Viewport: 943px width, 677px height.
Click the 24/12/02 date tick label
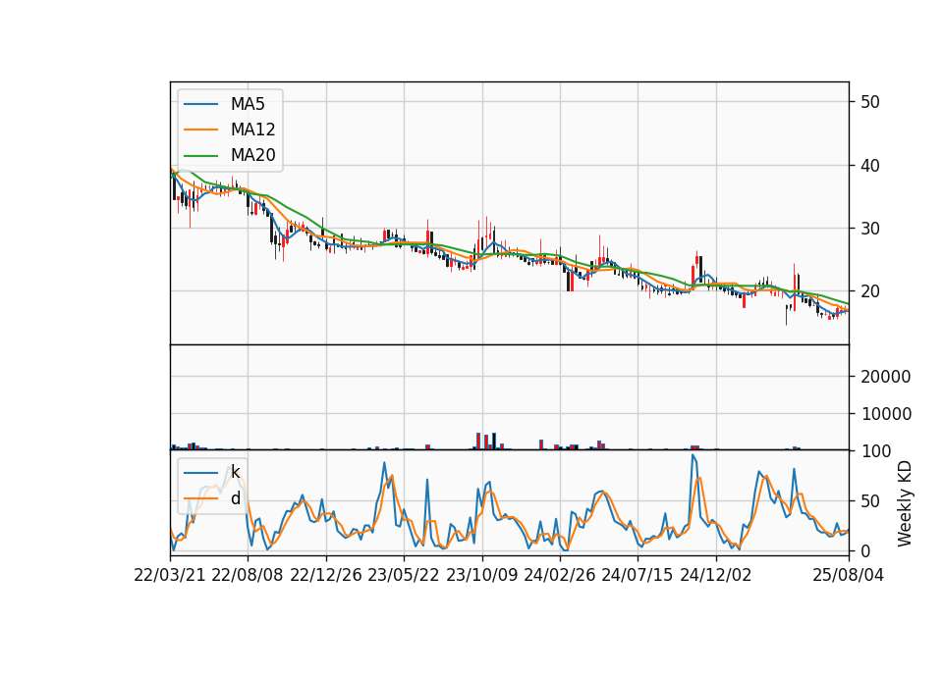716,575
